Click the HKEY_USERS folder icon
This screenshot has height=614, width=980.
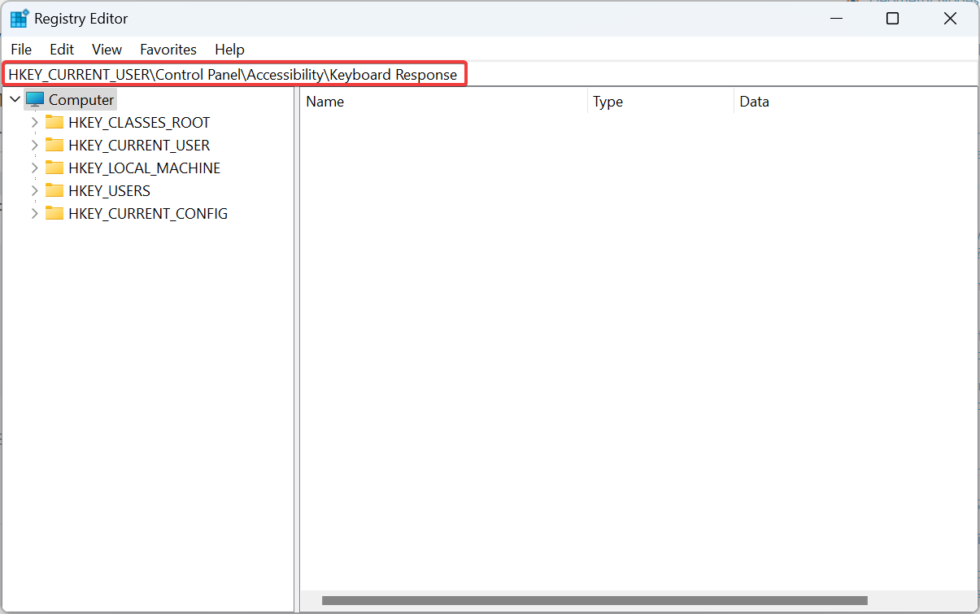(54, 191)
